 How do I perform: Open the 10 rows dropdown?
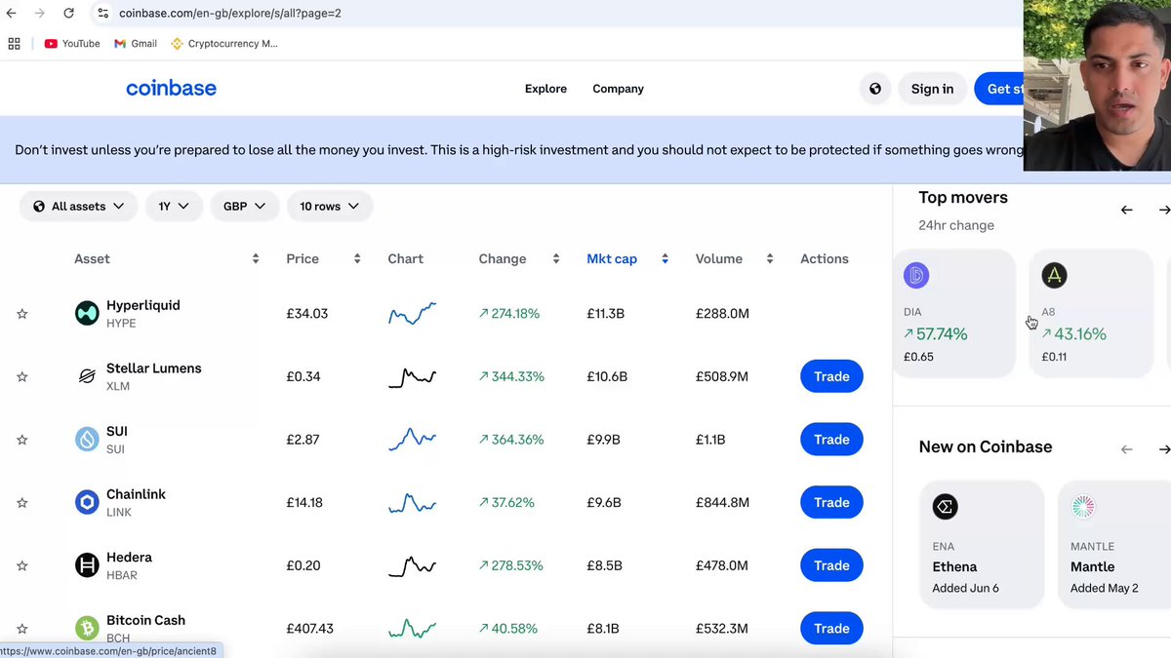tap(330, 207)
